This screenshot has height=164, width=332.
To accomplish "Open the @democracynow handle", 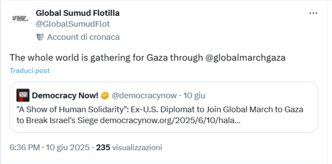I will tap(144, 96).
